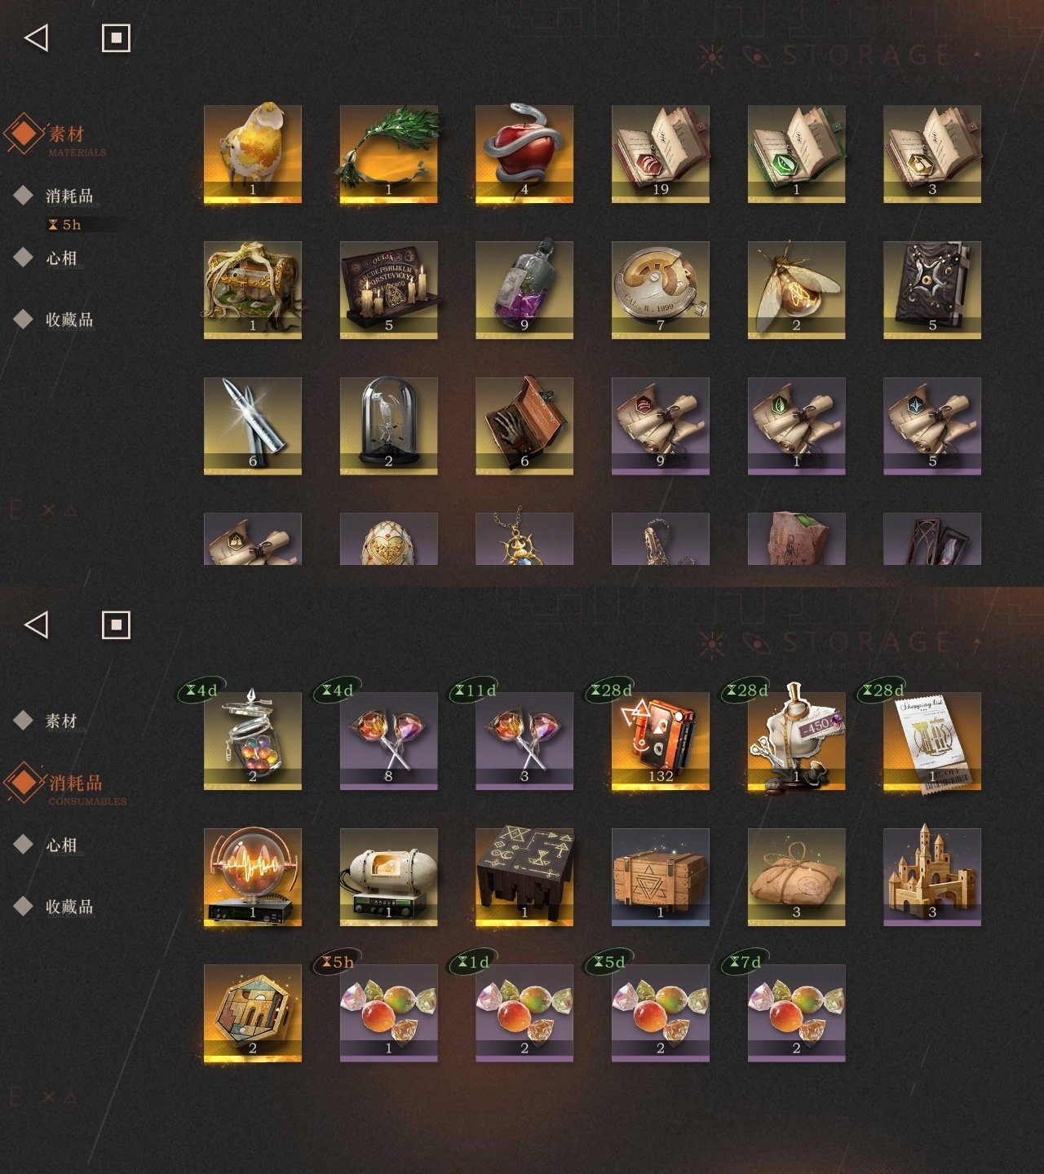
Task: Select the silver bullets item
Action: click(x=253, y=426)
